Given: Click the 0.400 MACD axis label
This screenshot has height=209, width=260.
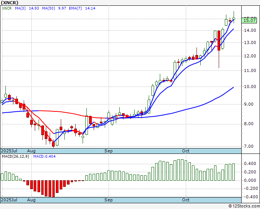Looking at the screenshot, I should [x=250, y=164].
